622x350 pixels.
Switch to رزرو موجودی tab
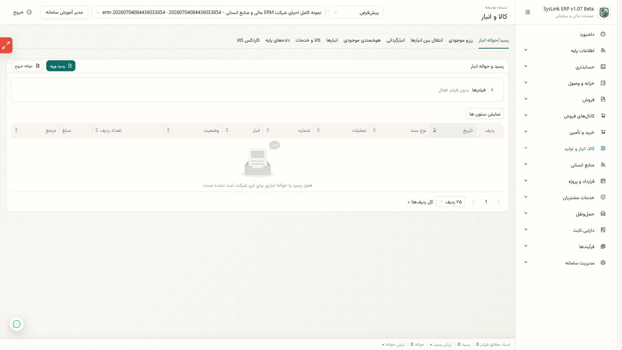[x=461, y=40]
